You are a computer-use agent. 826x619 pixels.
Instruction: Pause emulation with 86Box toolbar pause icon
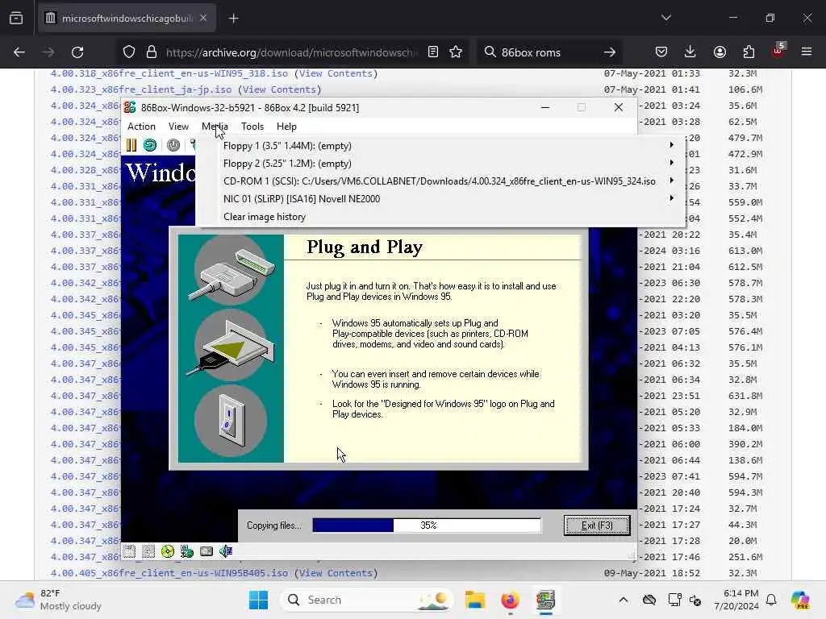[x=131, y=145]
